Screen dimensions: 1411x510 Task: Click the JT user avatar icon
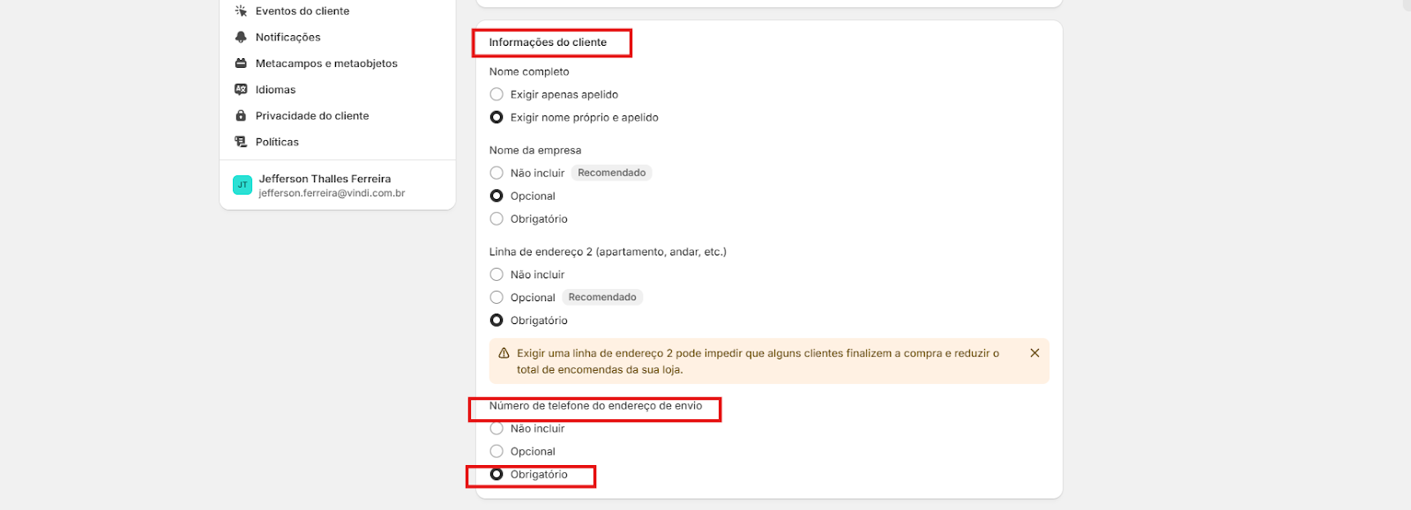point(243,185)
